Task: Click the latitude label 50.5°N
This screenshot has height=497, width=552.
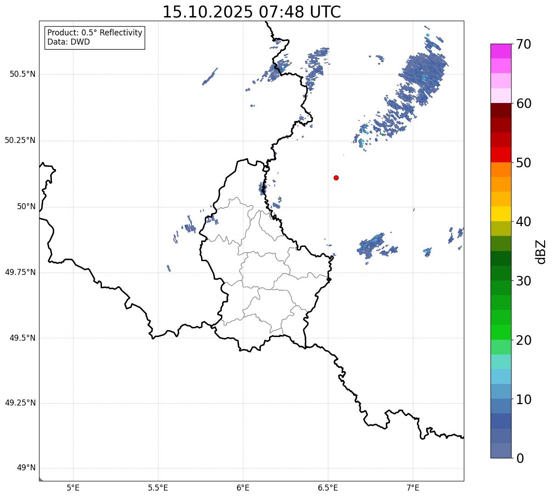Action: 23,74
